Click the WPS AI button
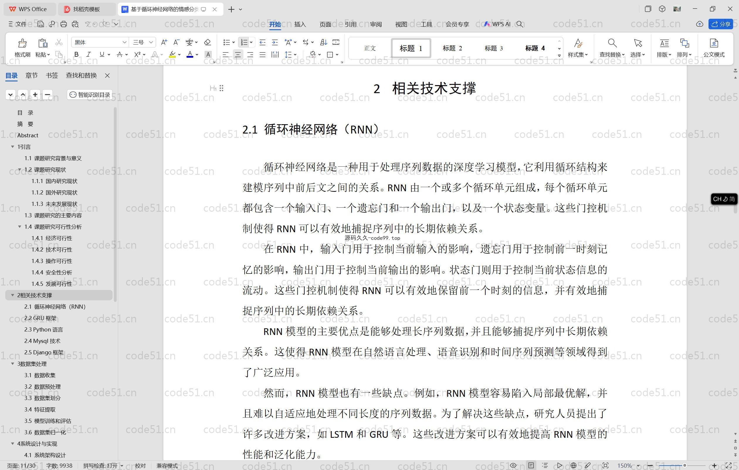 pos(497,24)
